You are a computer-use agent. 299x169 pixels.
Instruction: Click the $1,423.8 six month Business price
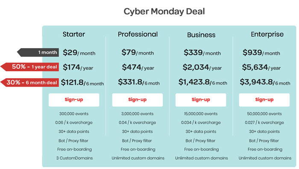point(203,82)
